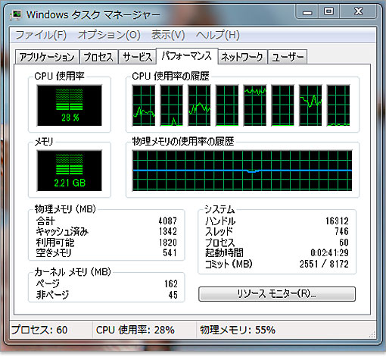The width and height of the screenshot is (386, 357).
Task: Click the CPU 使用率の履歴 label
Action: pyautogui.click(x=171, y=76)
